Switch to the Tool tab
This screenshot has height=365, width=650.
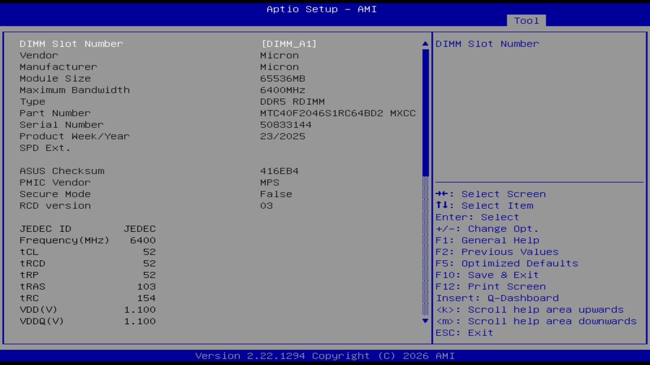pyautogui.click(x=526, y=20)
